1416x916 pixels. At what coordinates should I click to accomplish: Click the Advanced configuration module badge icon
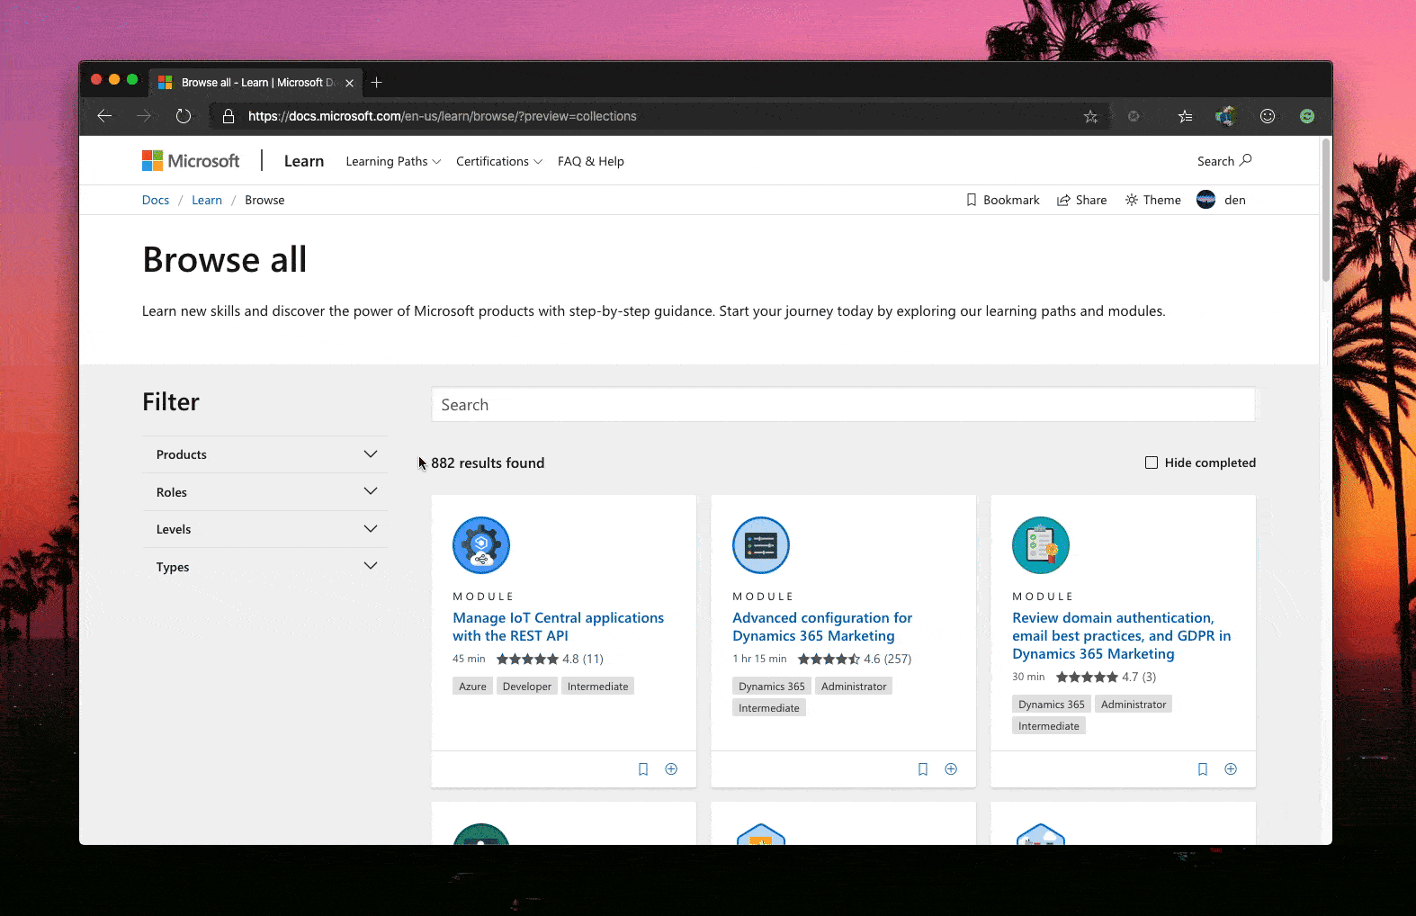click(x=761, y=545)
